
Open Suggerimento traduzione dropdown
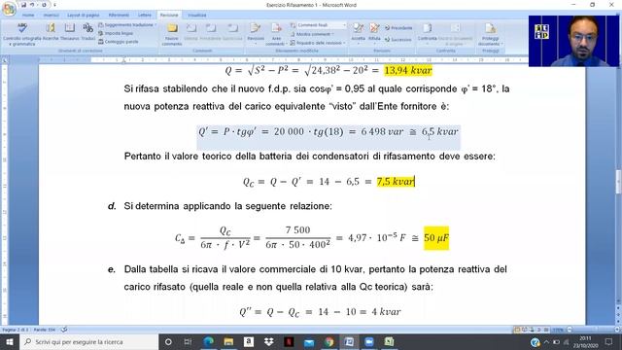click(127, 25)
